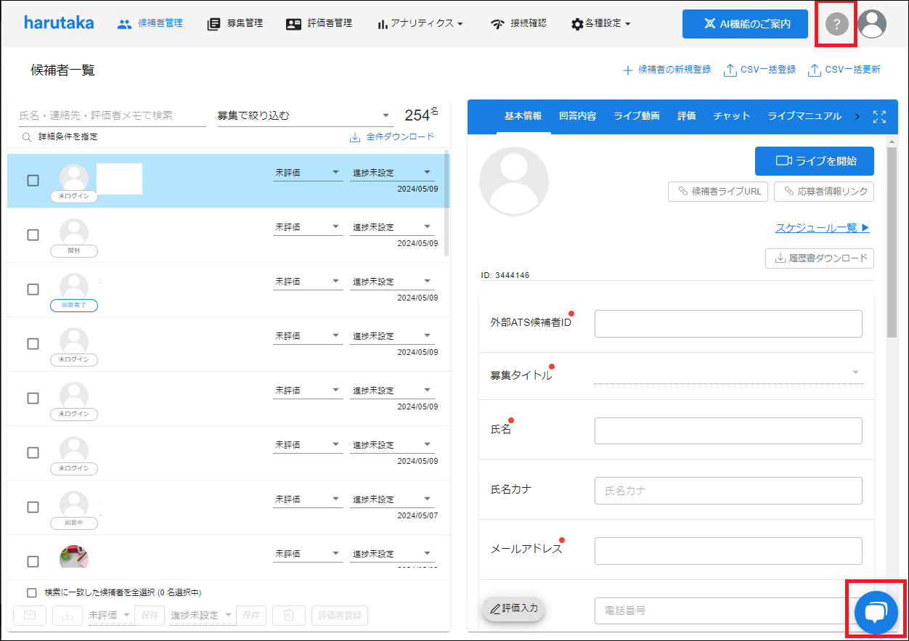The height and width of the screenshot is (641, 909).
Task: Open the chat support bubble icon
Action: point(876,612)
